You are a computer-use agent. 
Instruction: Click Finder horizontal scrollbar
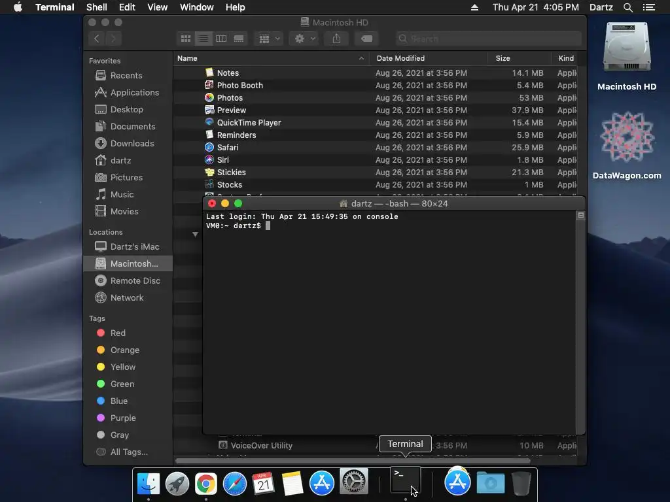(353, 461)
